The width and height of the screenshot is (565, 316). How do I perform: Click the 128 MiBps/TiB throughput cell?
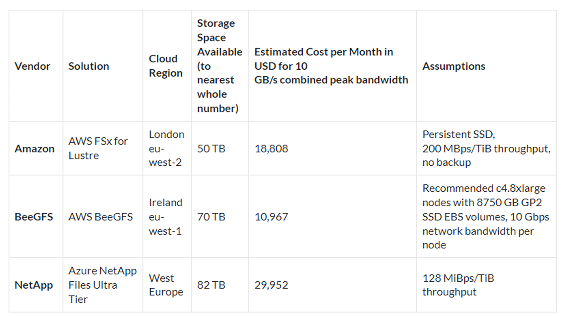pos(458,285)
